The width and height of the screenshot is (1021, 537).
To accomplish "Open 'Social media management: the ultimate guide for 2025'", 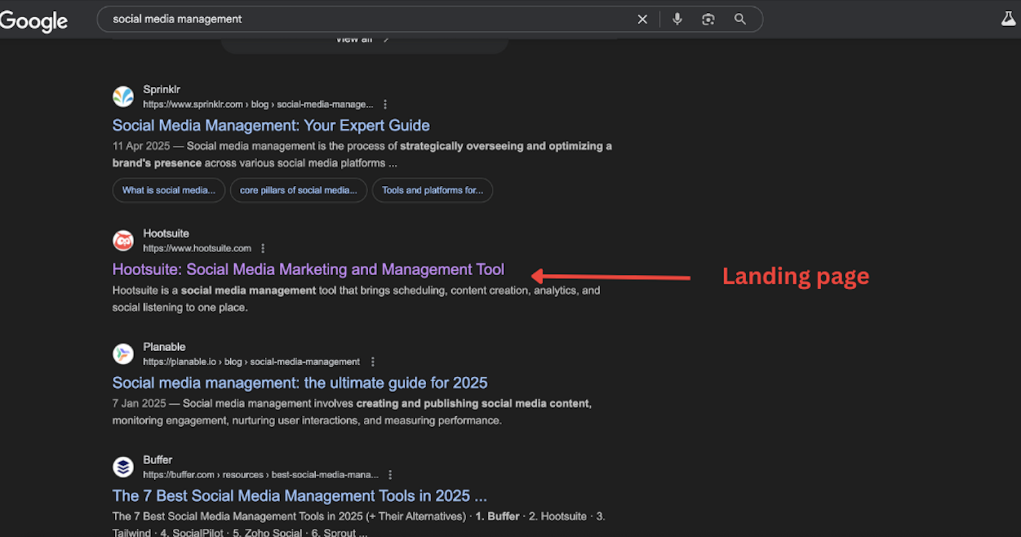I will pos(300,382).
